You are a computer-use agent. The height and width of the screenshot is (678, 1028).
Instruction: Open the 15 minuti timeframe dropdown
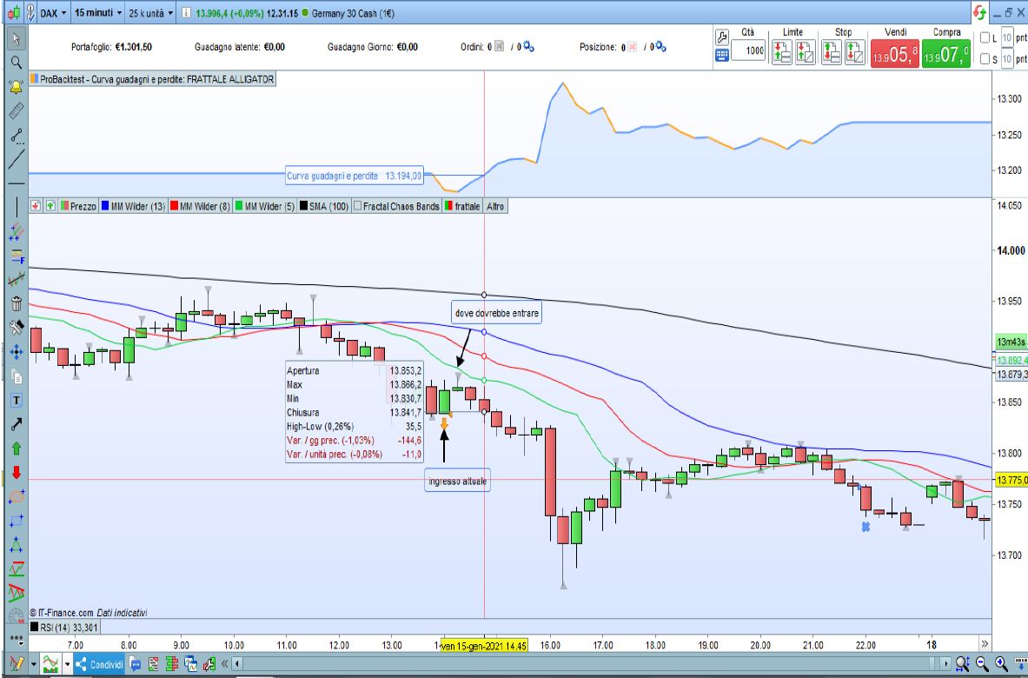98,13
